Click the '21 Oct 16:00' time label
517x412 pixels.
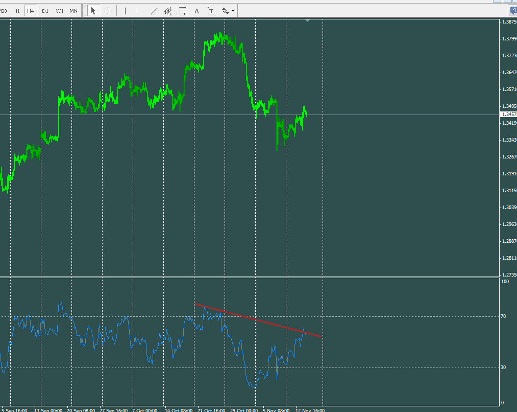coord(211,410)
